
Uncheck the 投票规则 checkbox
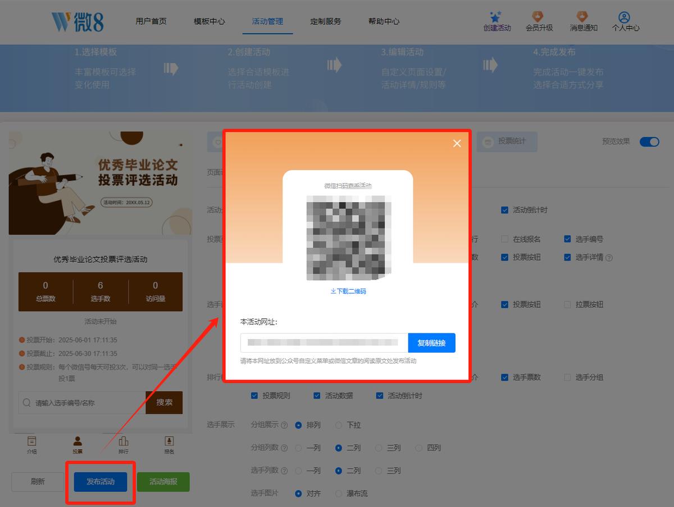[x=254, y=396]
